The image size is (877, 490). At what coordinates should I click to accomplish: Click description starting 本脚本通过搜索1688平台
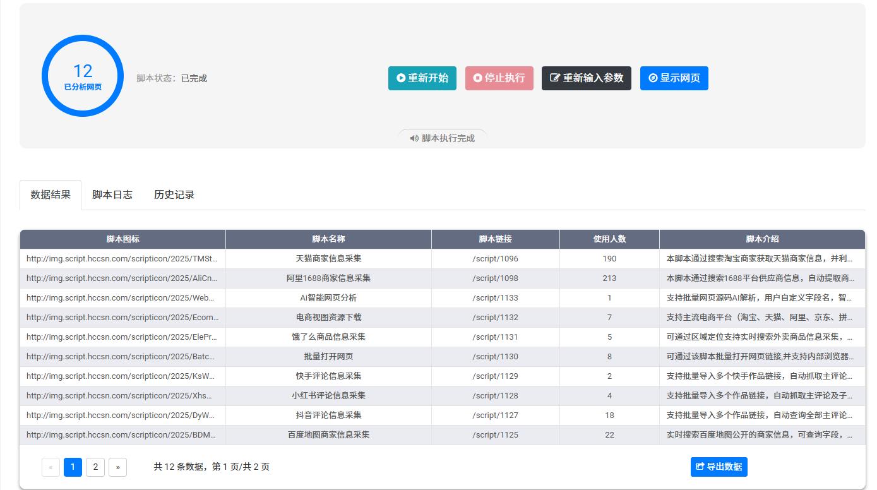pyautogui.click(x=762, y=278)
